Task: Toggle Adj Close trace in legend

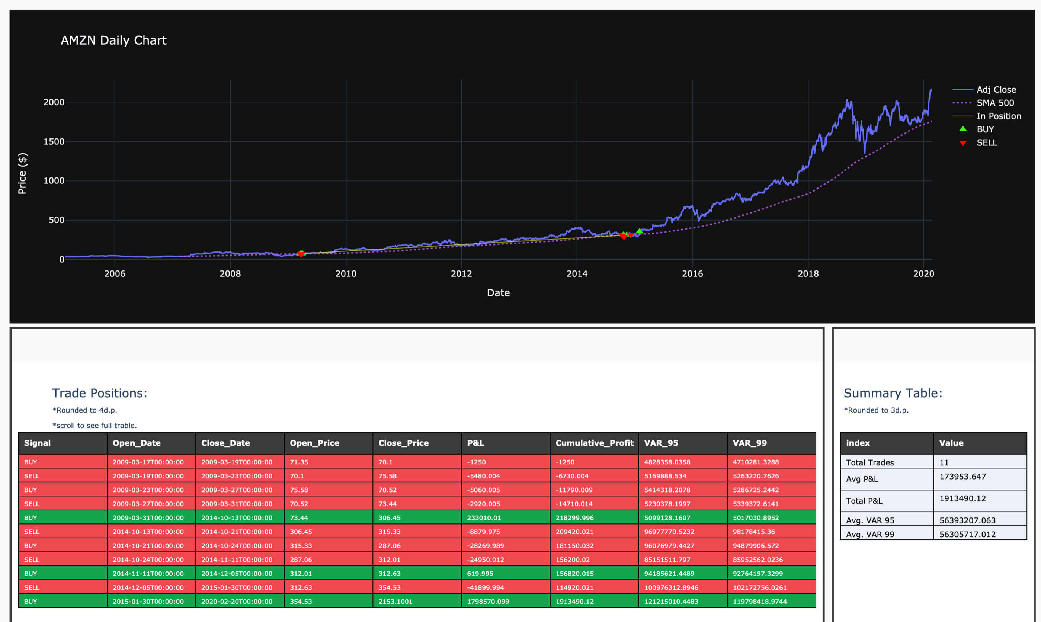Action: [x=996, y=90]
